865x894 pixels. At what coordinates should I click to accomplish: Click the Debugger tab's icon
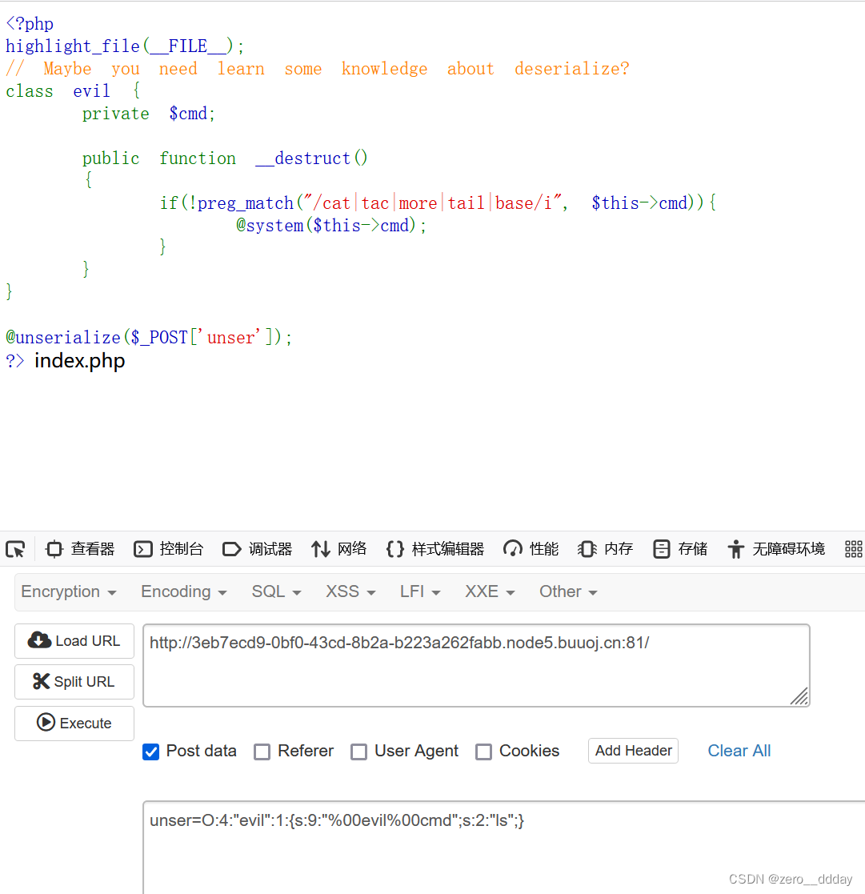tap(231, 549)
